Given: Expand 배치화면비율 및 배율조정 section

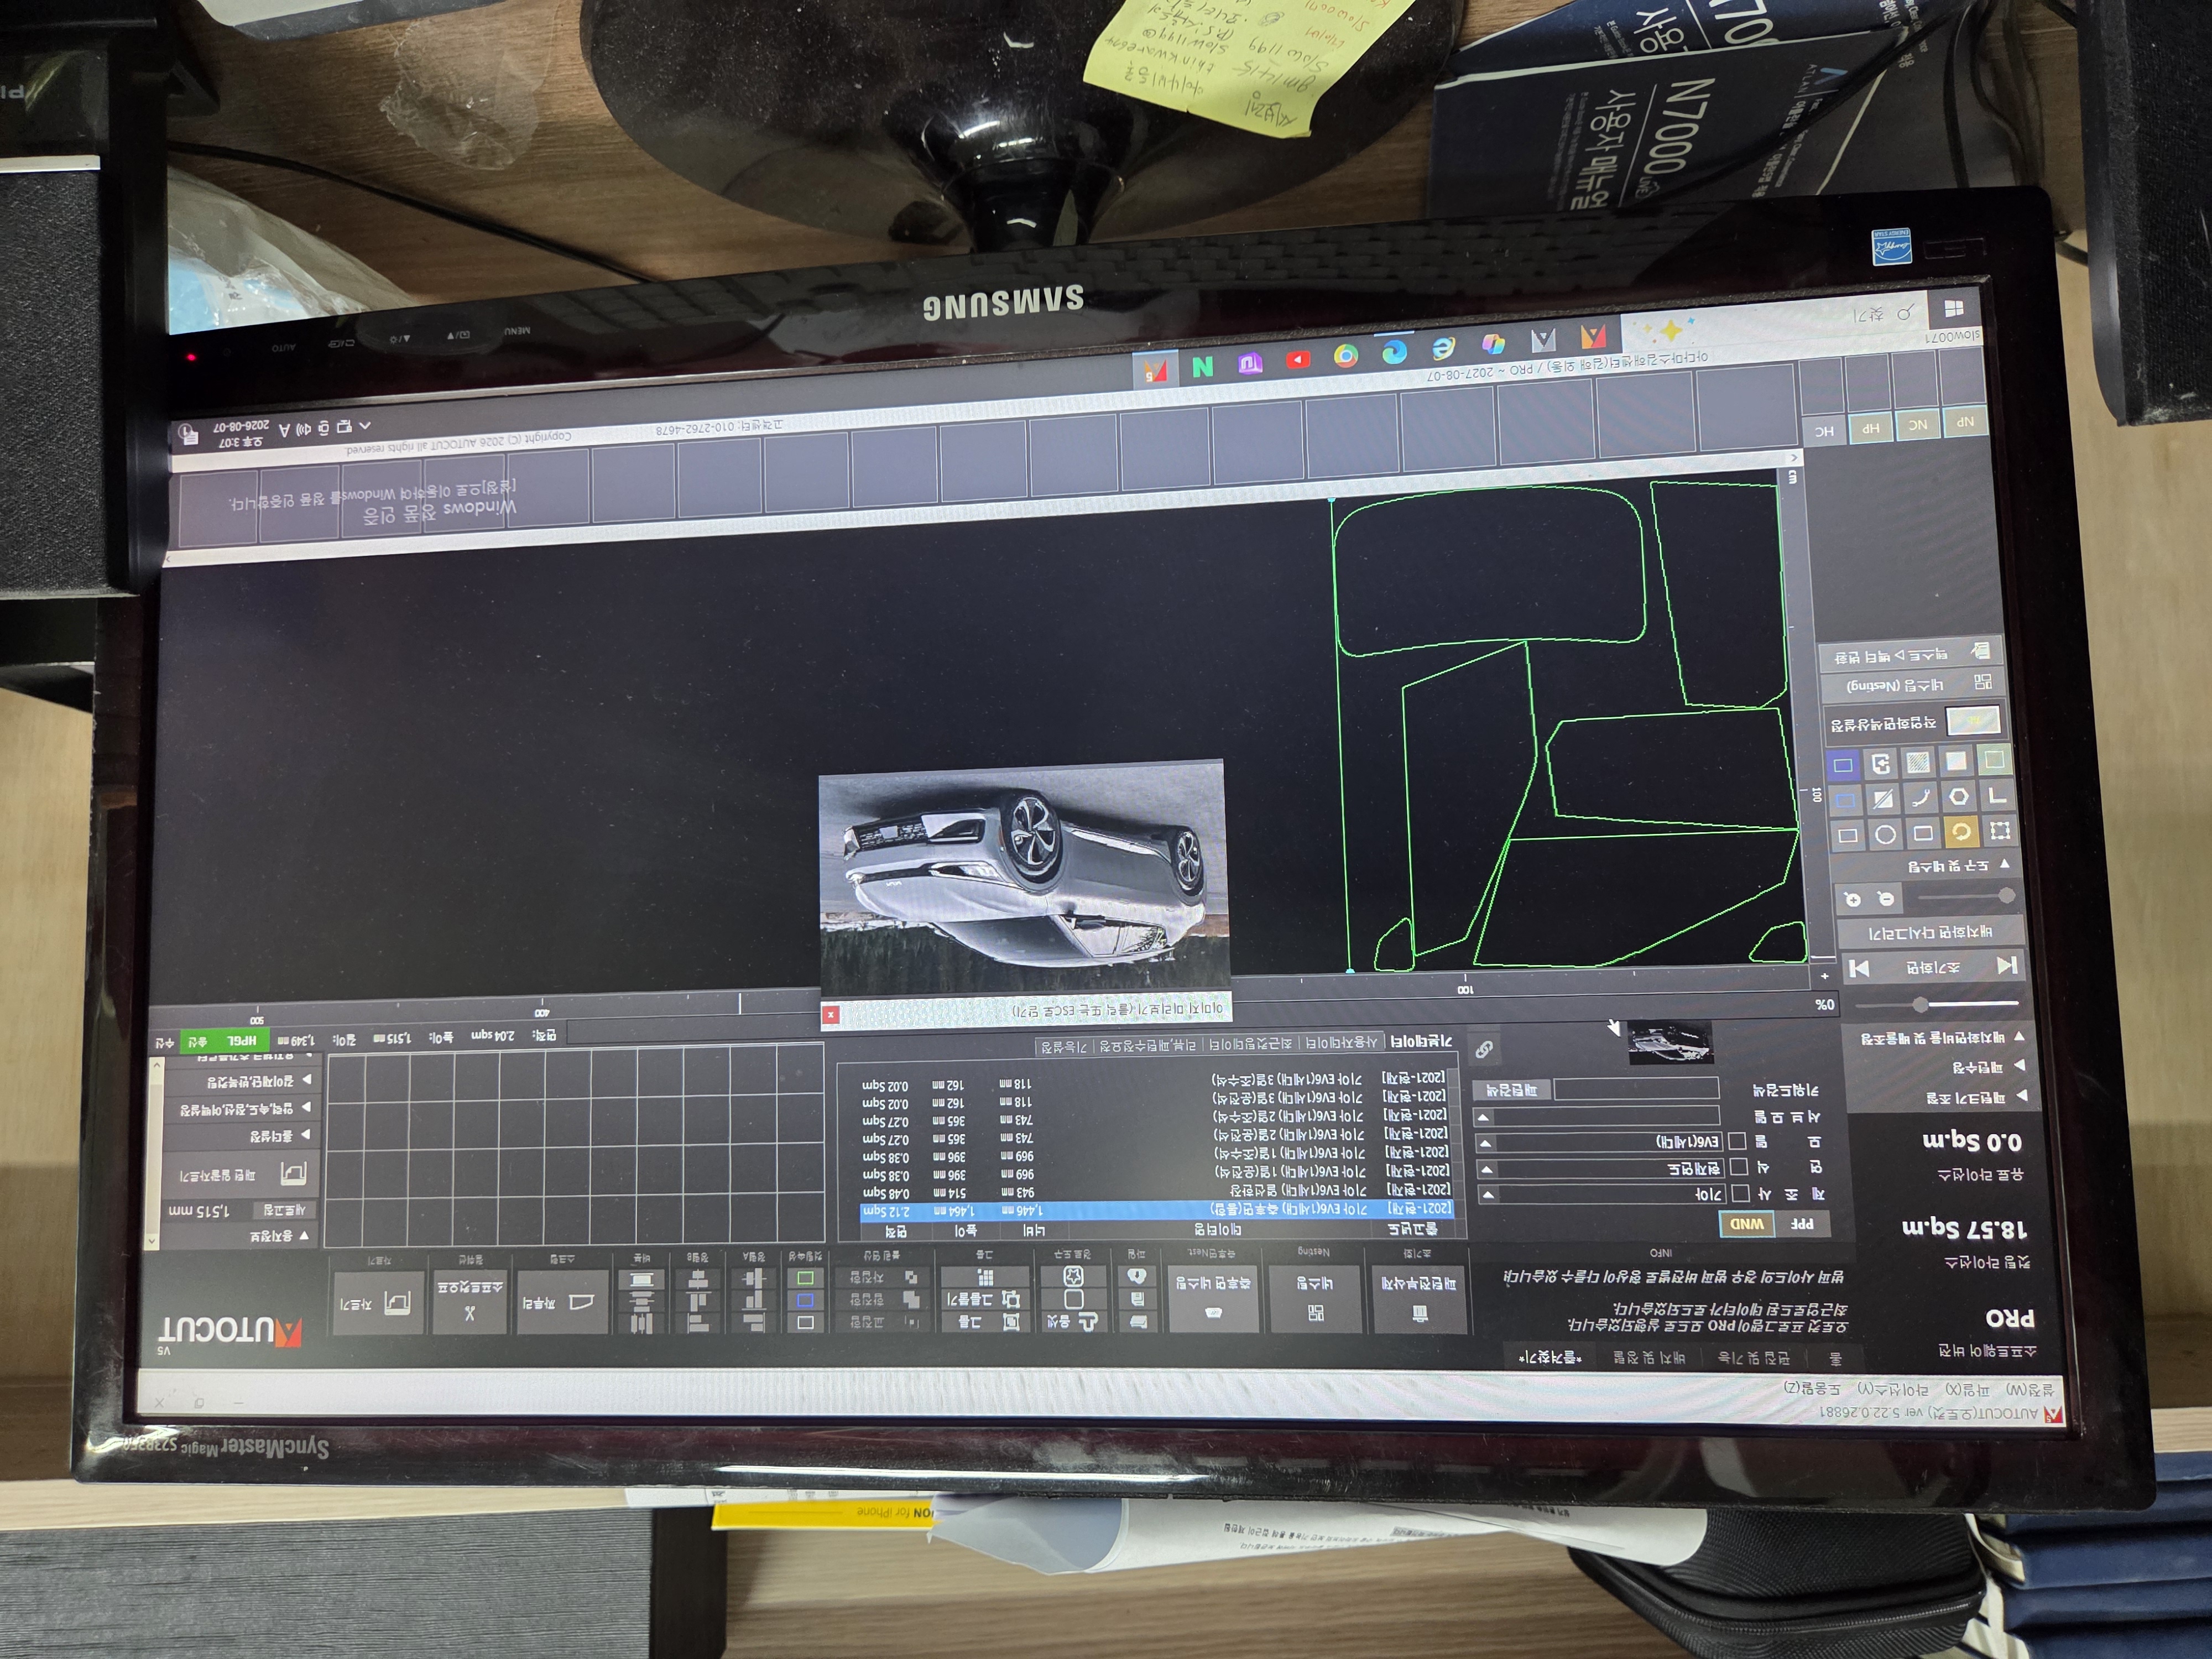Looking at the screenshot, I should (x=1942, y=1038).
